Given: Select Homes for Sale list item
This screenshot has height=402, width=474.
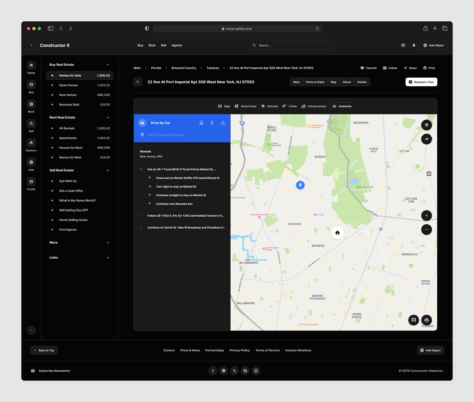Looking at the screenshot, I should [x=80, y=75].
